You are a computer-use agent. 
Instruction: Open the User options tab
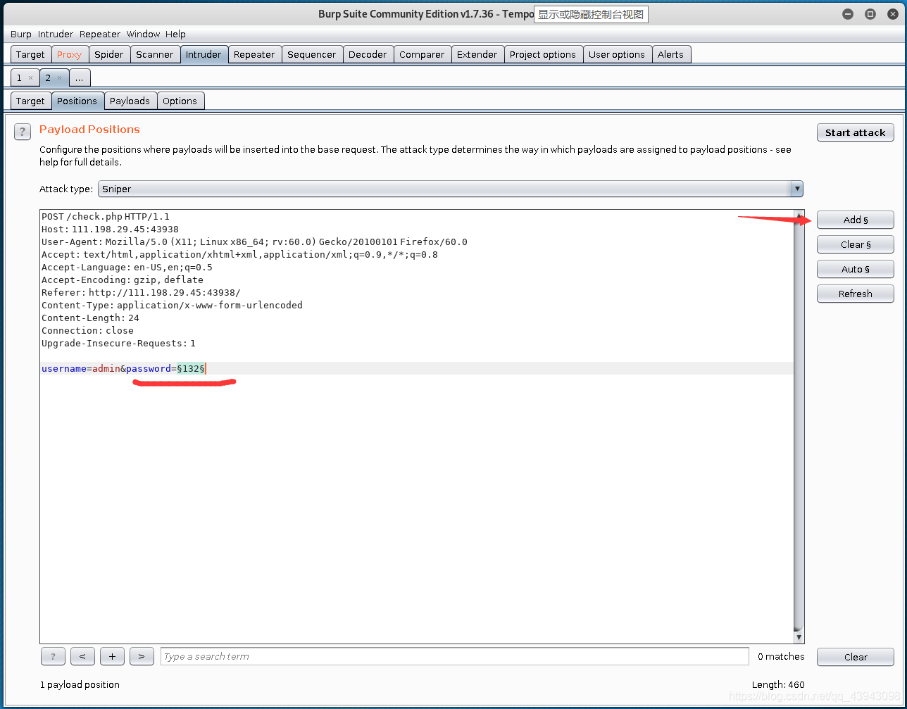click(617, 54)
